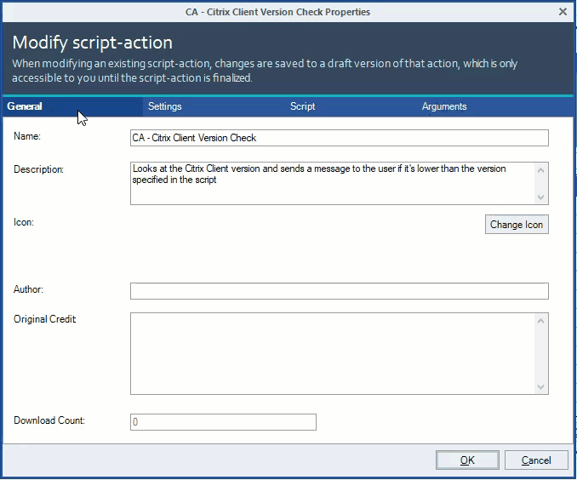The image size is (577, 480).
Task: Click Description scrollbar down arrow
Action: click(540, 197)
